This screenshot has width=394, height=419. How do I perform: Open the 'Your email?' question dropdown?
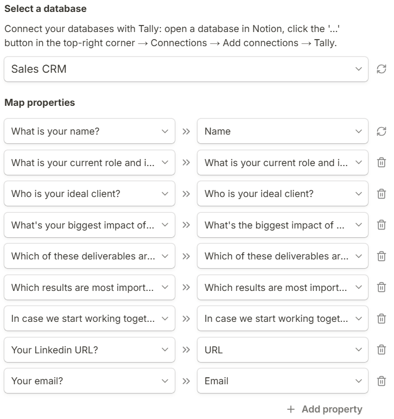pos(90,381)
